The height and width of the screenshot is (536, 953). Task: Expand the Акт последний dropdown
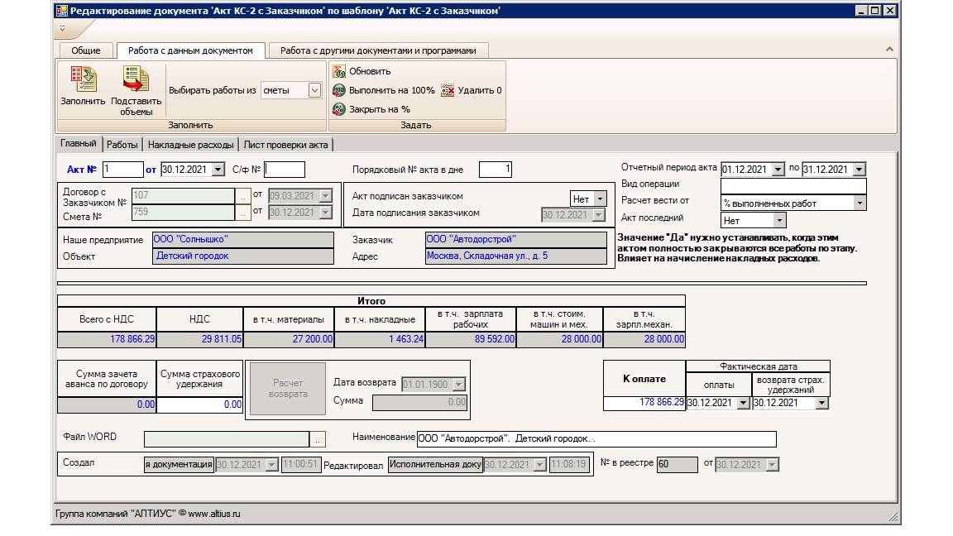tap(778, 221)
